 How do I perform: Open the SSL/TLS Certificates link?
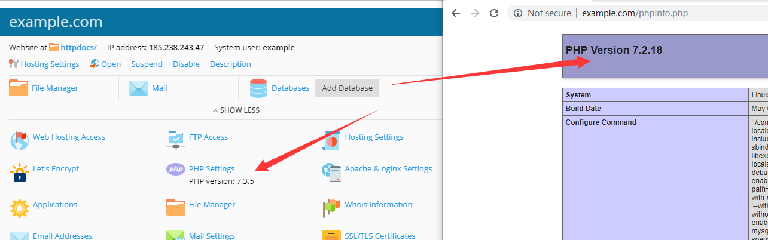point(380,236)
